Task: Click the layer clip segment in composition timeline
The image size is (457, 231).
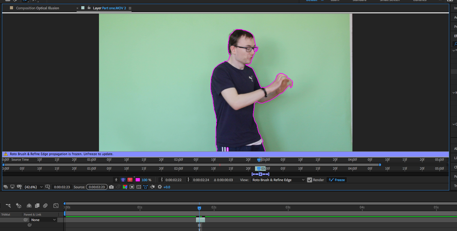Action: click(x=200, y=220)
